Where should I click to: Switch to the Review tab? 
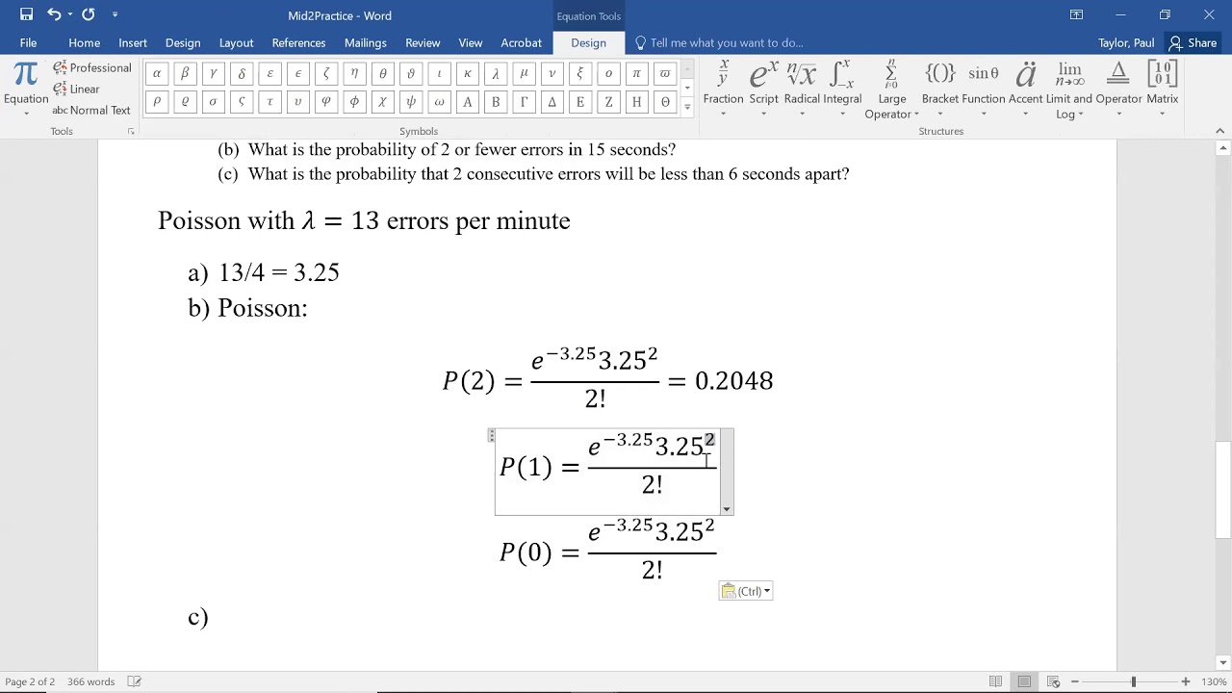423,42
